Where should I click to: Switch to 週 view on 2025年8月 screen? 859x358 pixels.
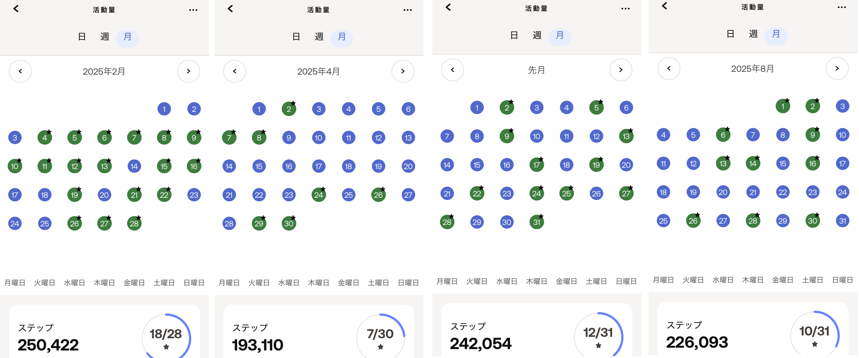753,34
